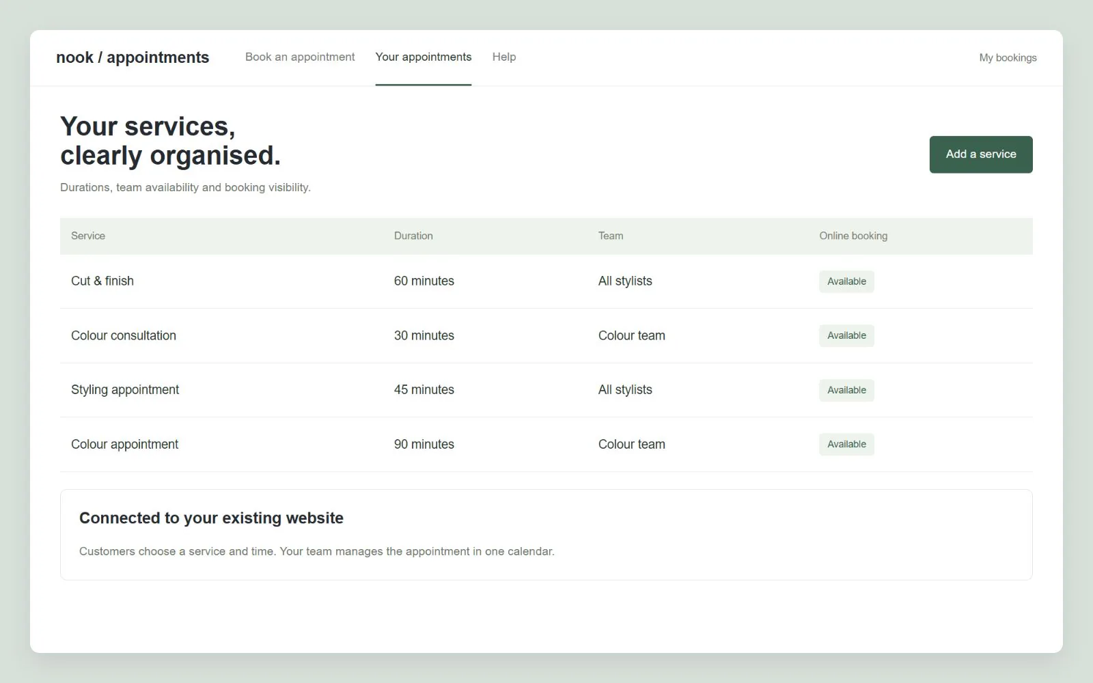Click All stylists in Styling appointment row
Screen dimensions: 1093x683
625,389
